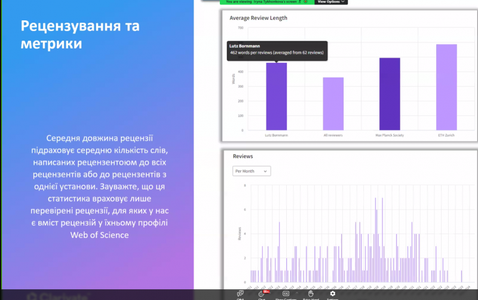Click the ETH Zurich bar

(x=446, y=87)
